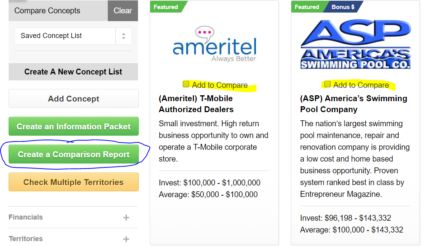Clear the compare concepts list
Screen dimensions: 430x247
click(123, 11)
